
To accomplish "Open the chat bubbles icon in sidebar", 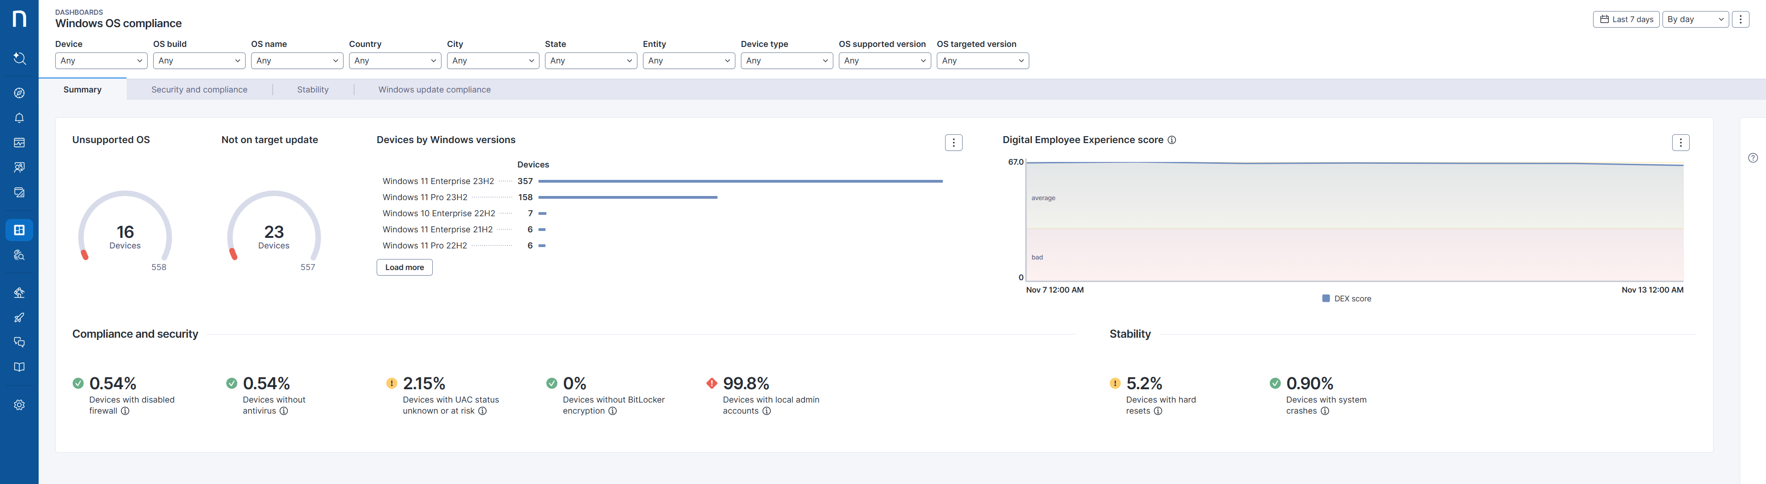I will click(x=19, y=342).
